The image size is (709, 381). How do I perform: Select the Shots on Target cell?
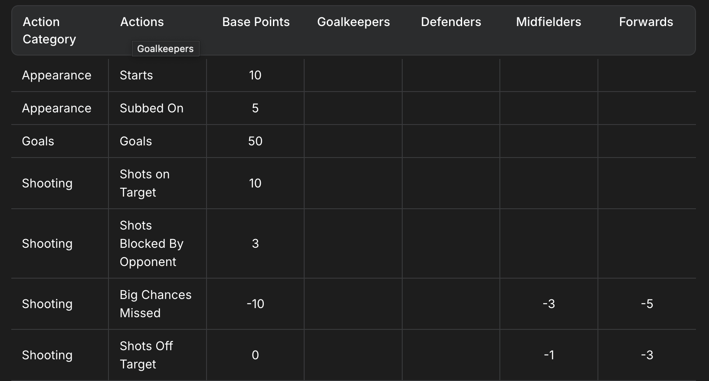pyautogui.click(x=144, y=183)
